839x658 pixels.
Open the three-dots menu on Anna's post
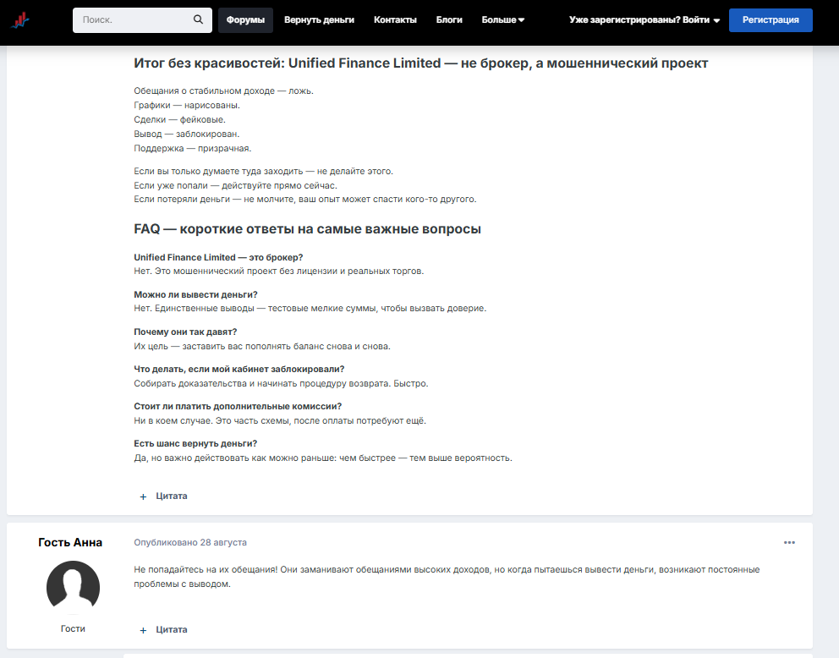[x=789, y=542]
